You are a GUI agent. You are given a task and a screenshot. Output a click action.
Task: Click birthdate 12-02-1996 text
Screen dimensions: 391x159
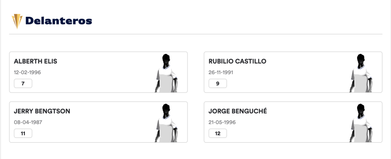click(x=27, y=72)
